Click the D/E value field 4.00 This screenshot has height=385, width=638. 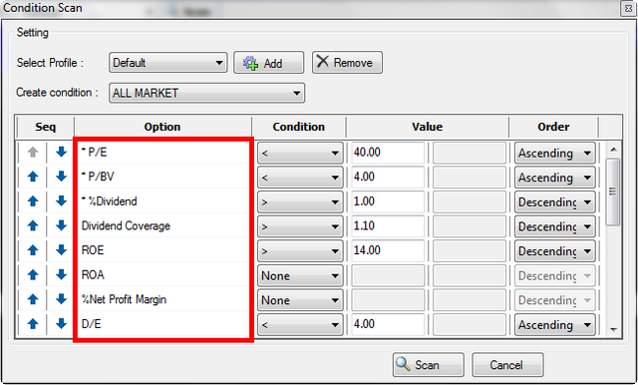pyautogui.click(x=388, y=324)
